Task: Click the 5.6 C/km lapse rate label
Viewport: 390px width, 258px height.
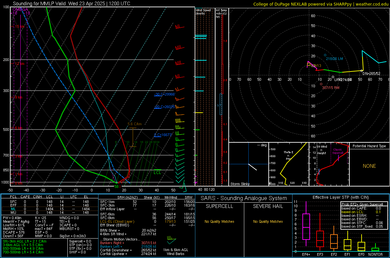Action: [135, 124]
